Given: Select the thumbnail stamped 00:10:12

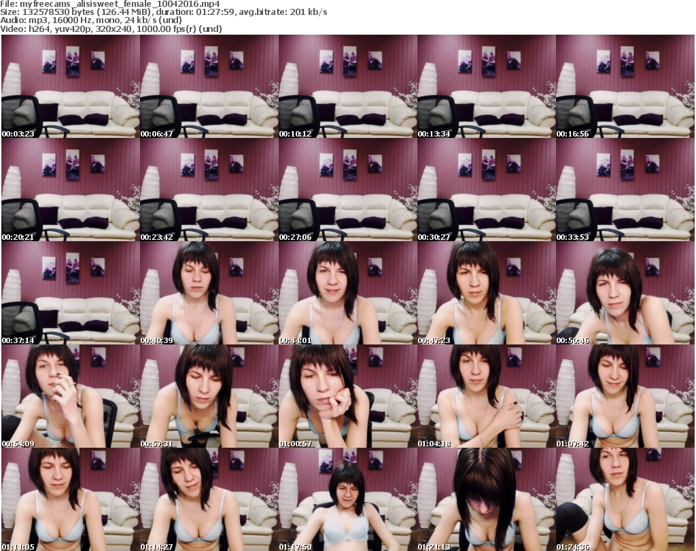Looking at the screenshot, I should click(348, 86).
